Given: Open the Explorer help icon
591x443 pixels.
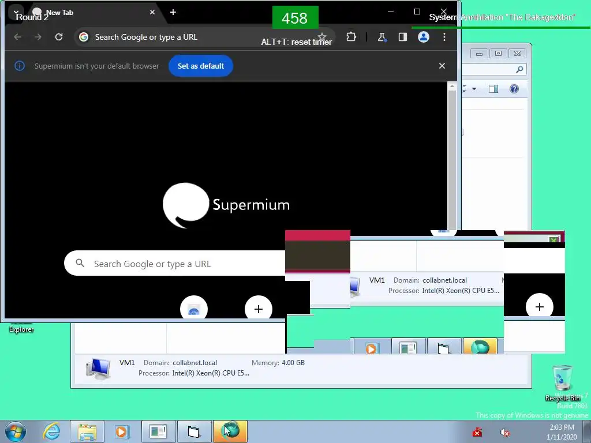Looking at the screenshot, I should pos(514,89).
